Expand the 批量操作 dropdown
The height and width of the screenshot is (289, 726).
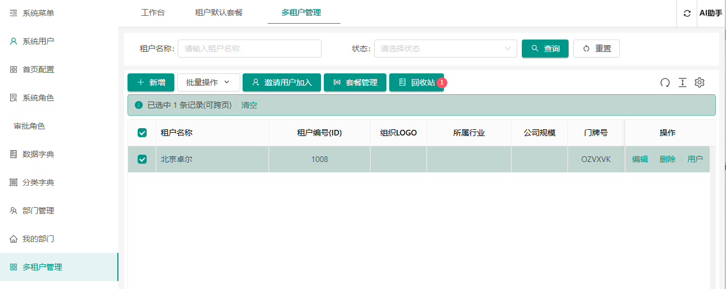pyautogui.click(x=208, y=82)
